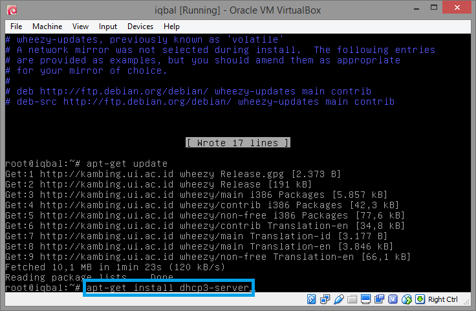
Task: Click the window title 'iqbal [Running]'
Action: click(237, 10)
